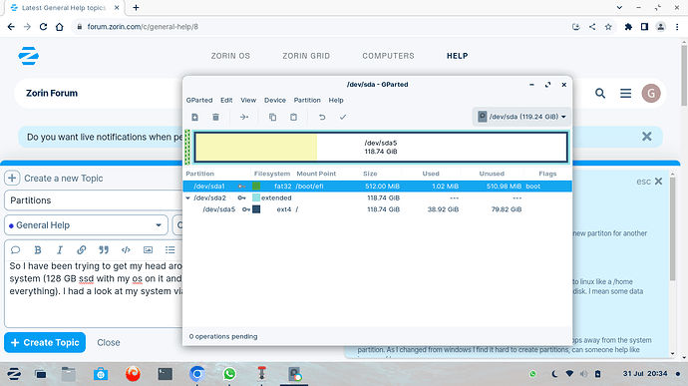688x386 pixels.
Task: Click the apply all operations checkmark
Action: (x=343, y=118)
